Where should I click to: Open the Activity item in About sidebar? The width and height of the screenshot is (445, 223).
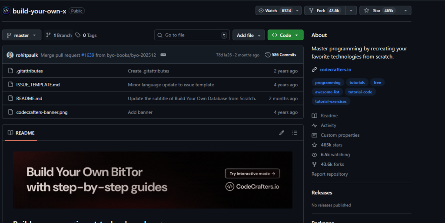(328, 125)
